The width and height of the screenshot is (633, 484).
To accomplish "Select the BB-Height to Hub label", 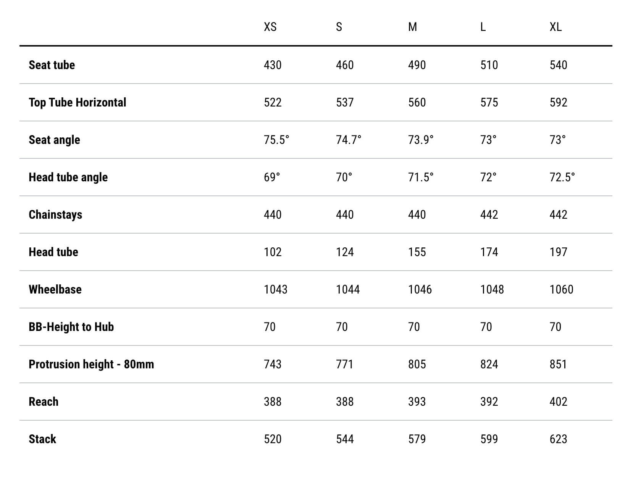I will pyautogui.click(x=71, y=327).
